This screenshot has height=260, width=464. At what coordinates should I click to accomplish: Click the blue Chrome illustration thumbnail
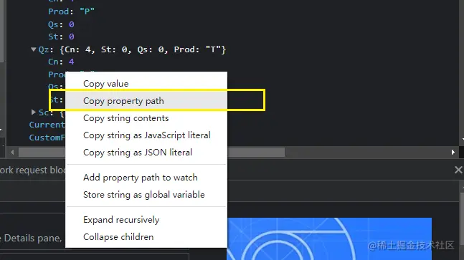tap(329, 239)
